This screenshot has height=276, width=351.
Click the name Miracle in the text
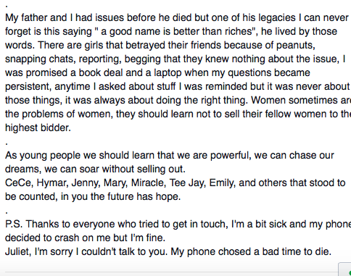pos(148,183)
